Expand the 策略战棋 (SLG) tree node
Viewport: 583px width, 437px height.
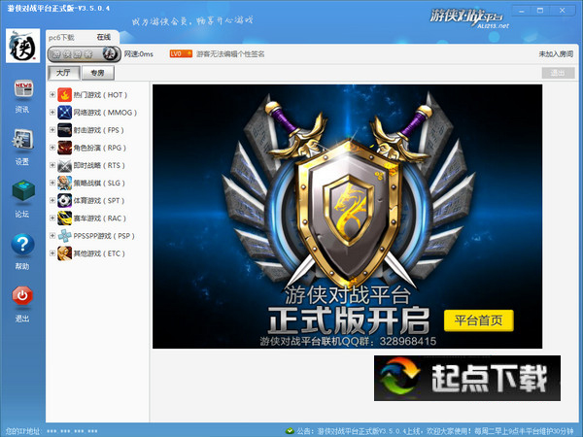(52, 183)
